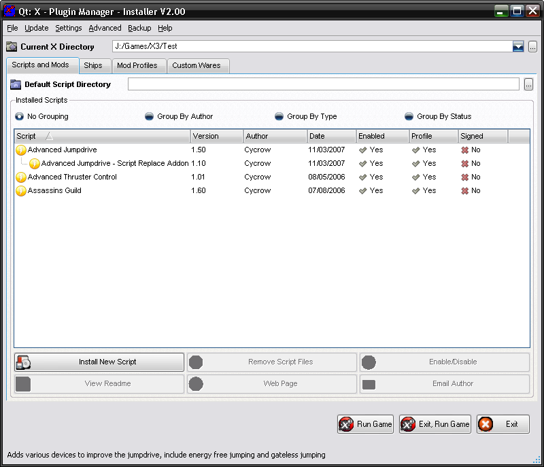Screen dimensions: 544x467
Task: Open the File menu
Action: [12, 28]
